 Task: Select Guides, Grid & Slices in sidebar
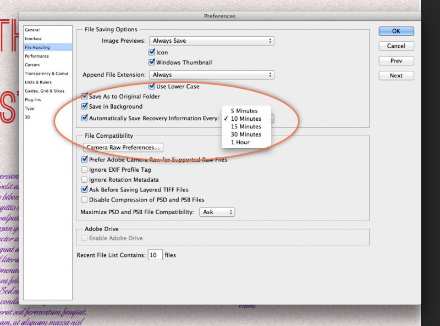click(45, 91)
